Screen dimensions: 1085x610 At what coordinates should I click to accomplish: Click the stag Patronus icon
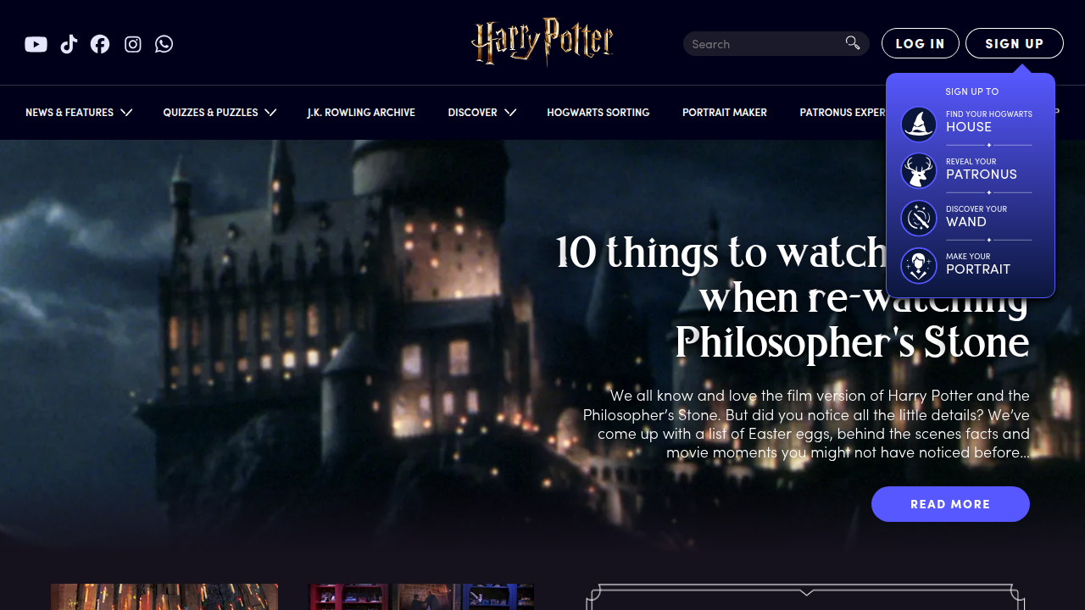(919, 171)
